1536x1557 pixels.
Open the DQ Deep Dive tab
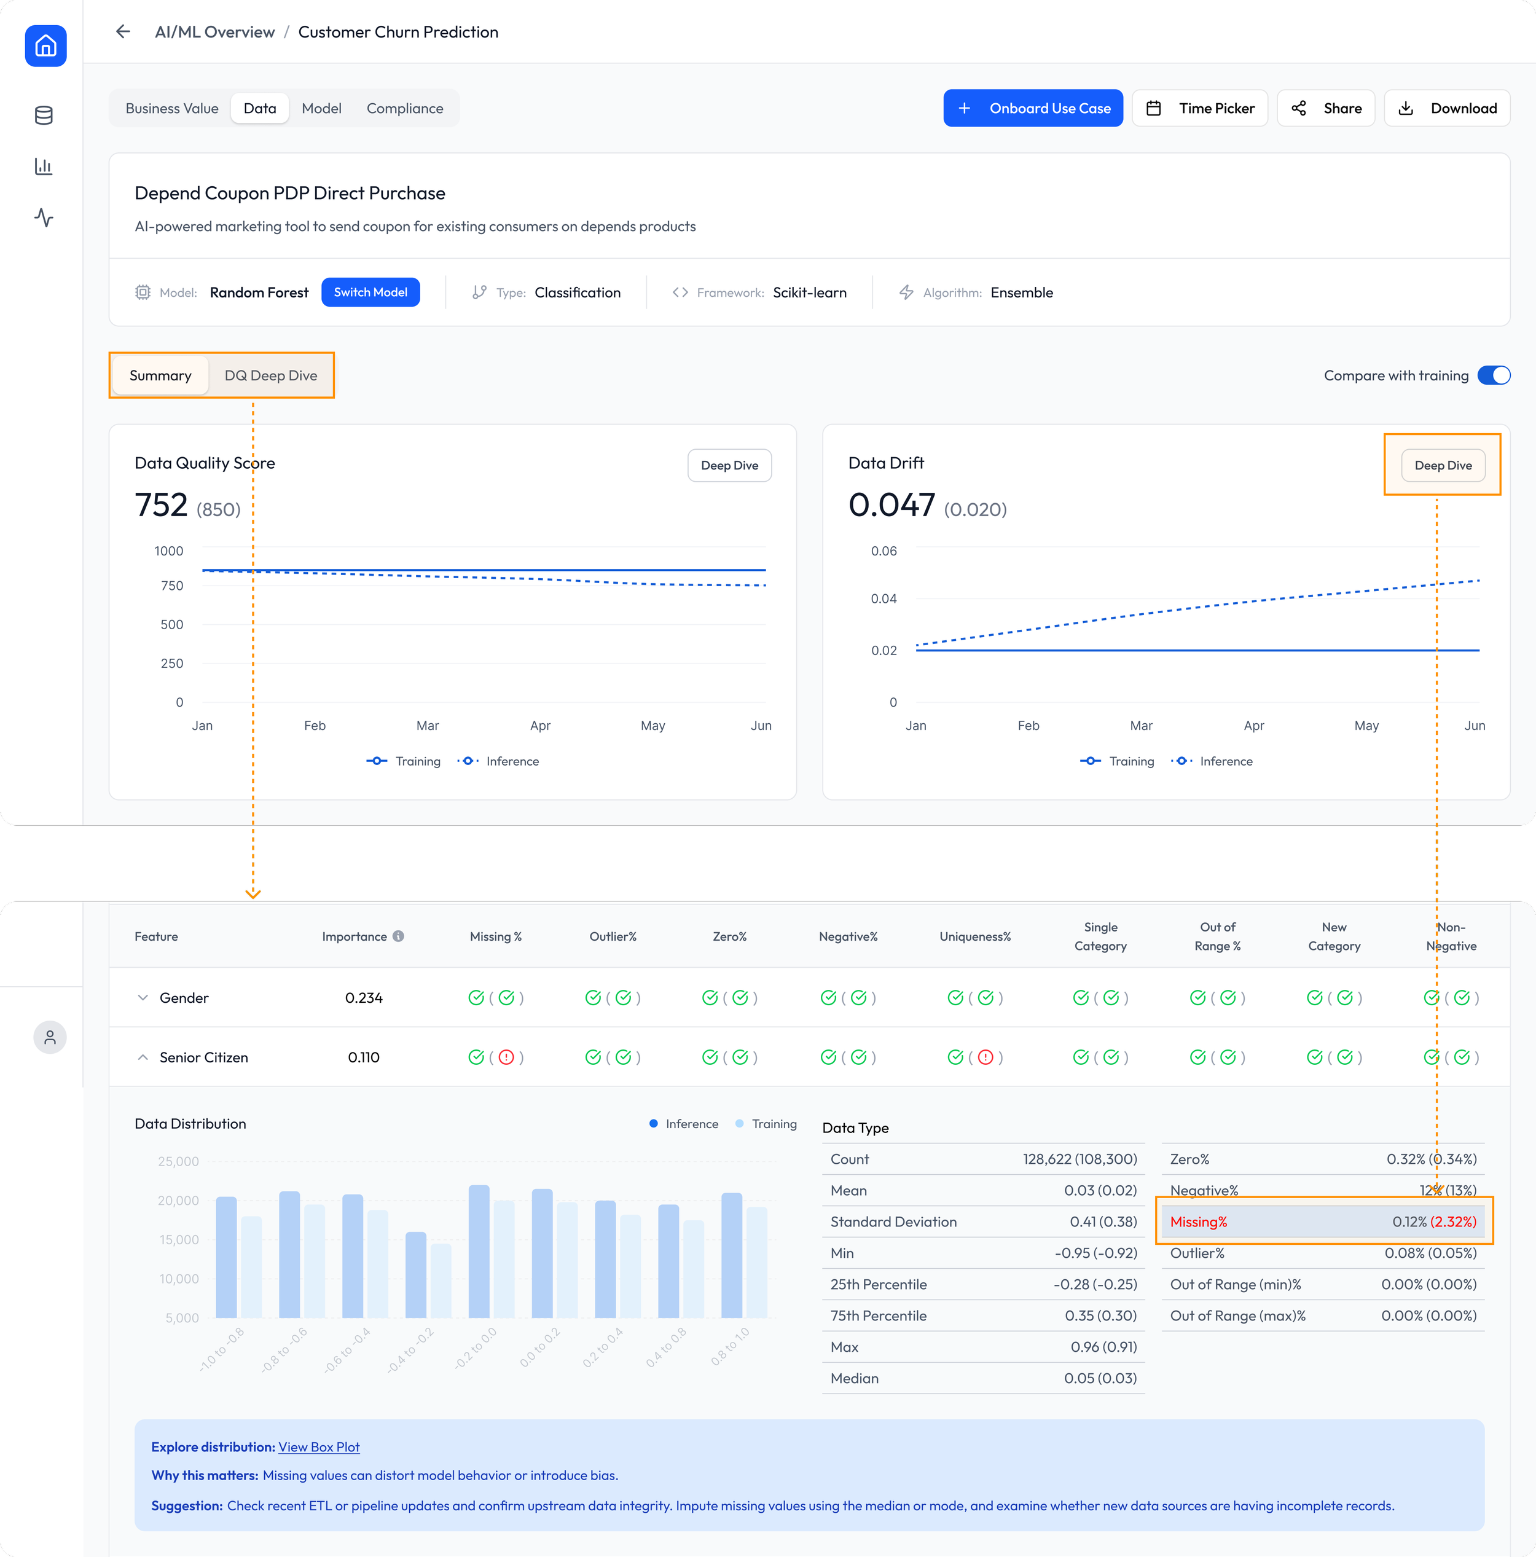tap(271, 375)
